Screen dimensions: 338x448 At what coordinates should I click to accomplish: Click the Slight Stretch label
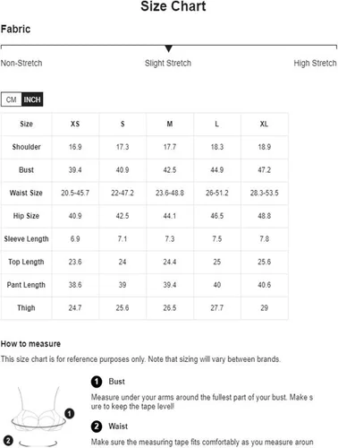point(168,64)
